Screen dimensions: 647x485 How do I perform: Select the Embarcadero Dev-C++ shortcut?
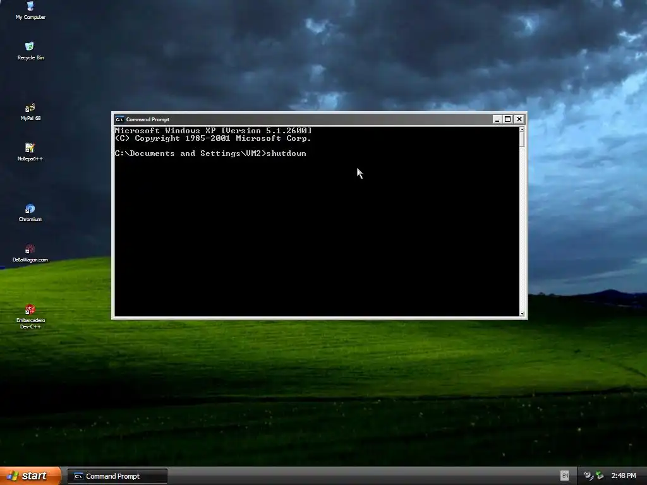click(30, 316)
